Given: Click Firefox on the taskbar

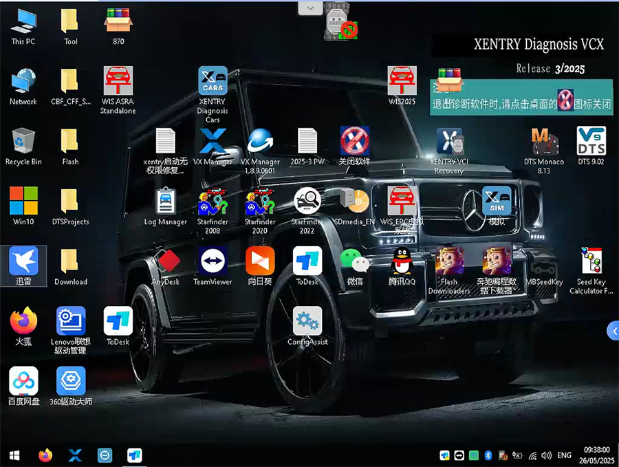Looking at the screenshot, I should point(45,455).
